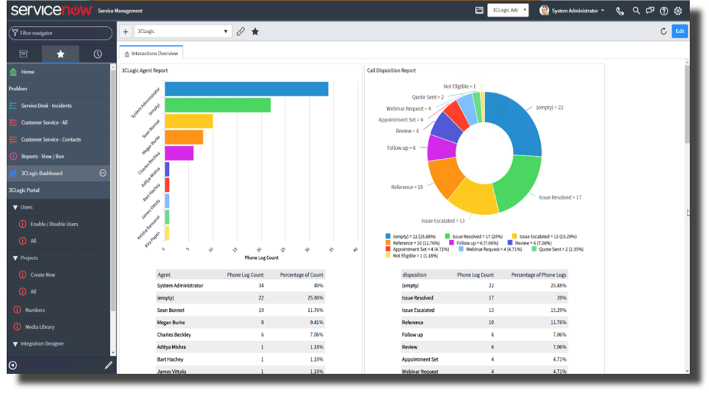Click Customer Service - Contacts list icon

tap(13, 139)
